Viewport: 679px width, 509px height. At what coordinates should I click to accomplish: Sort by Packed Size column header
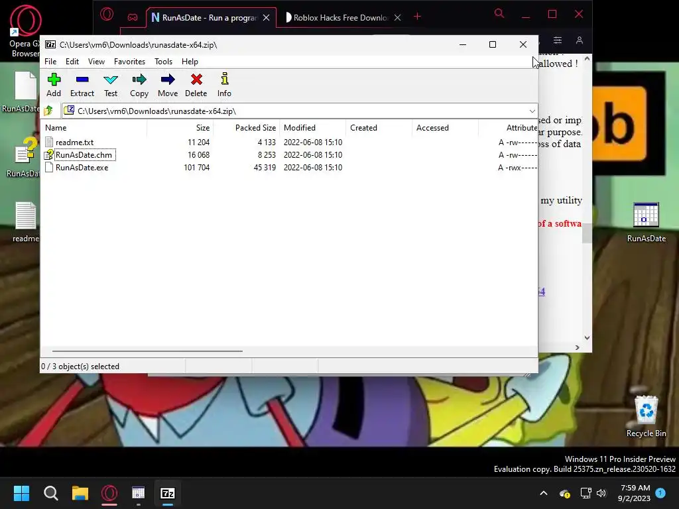(x=247, y=128)
